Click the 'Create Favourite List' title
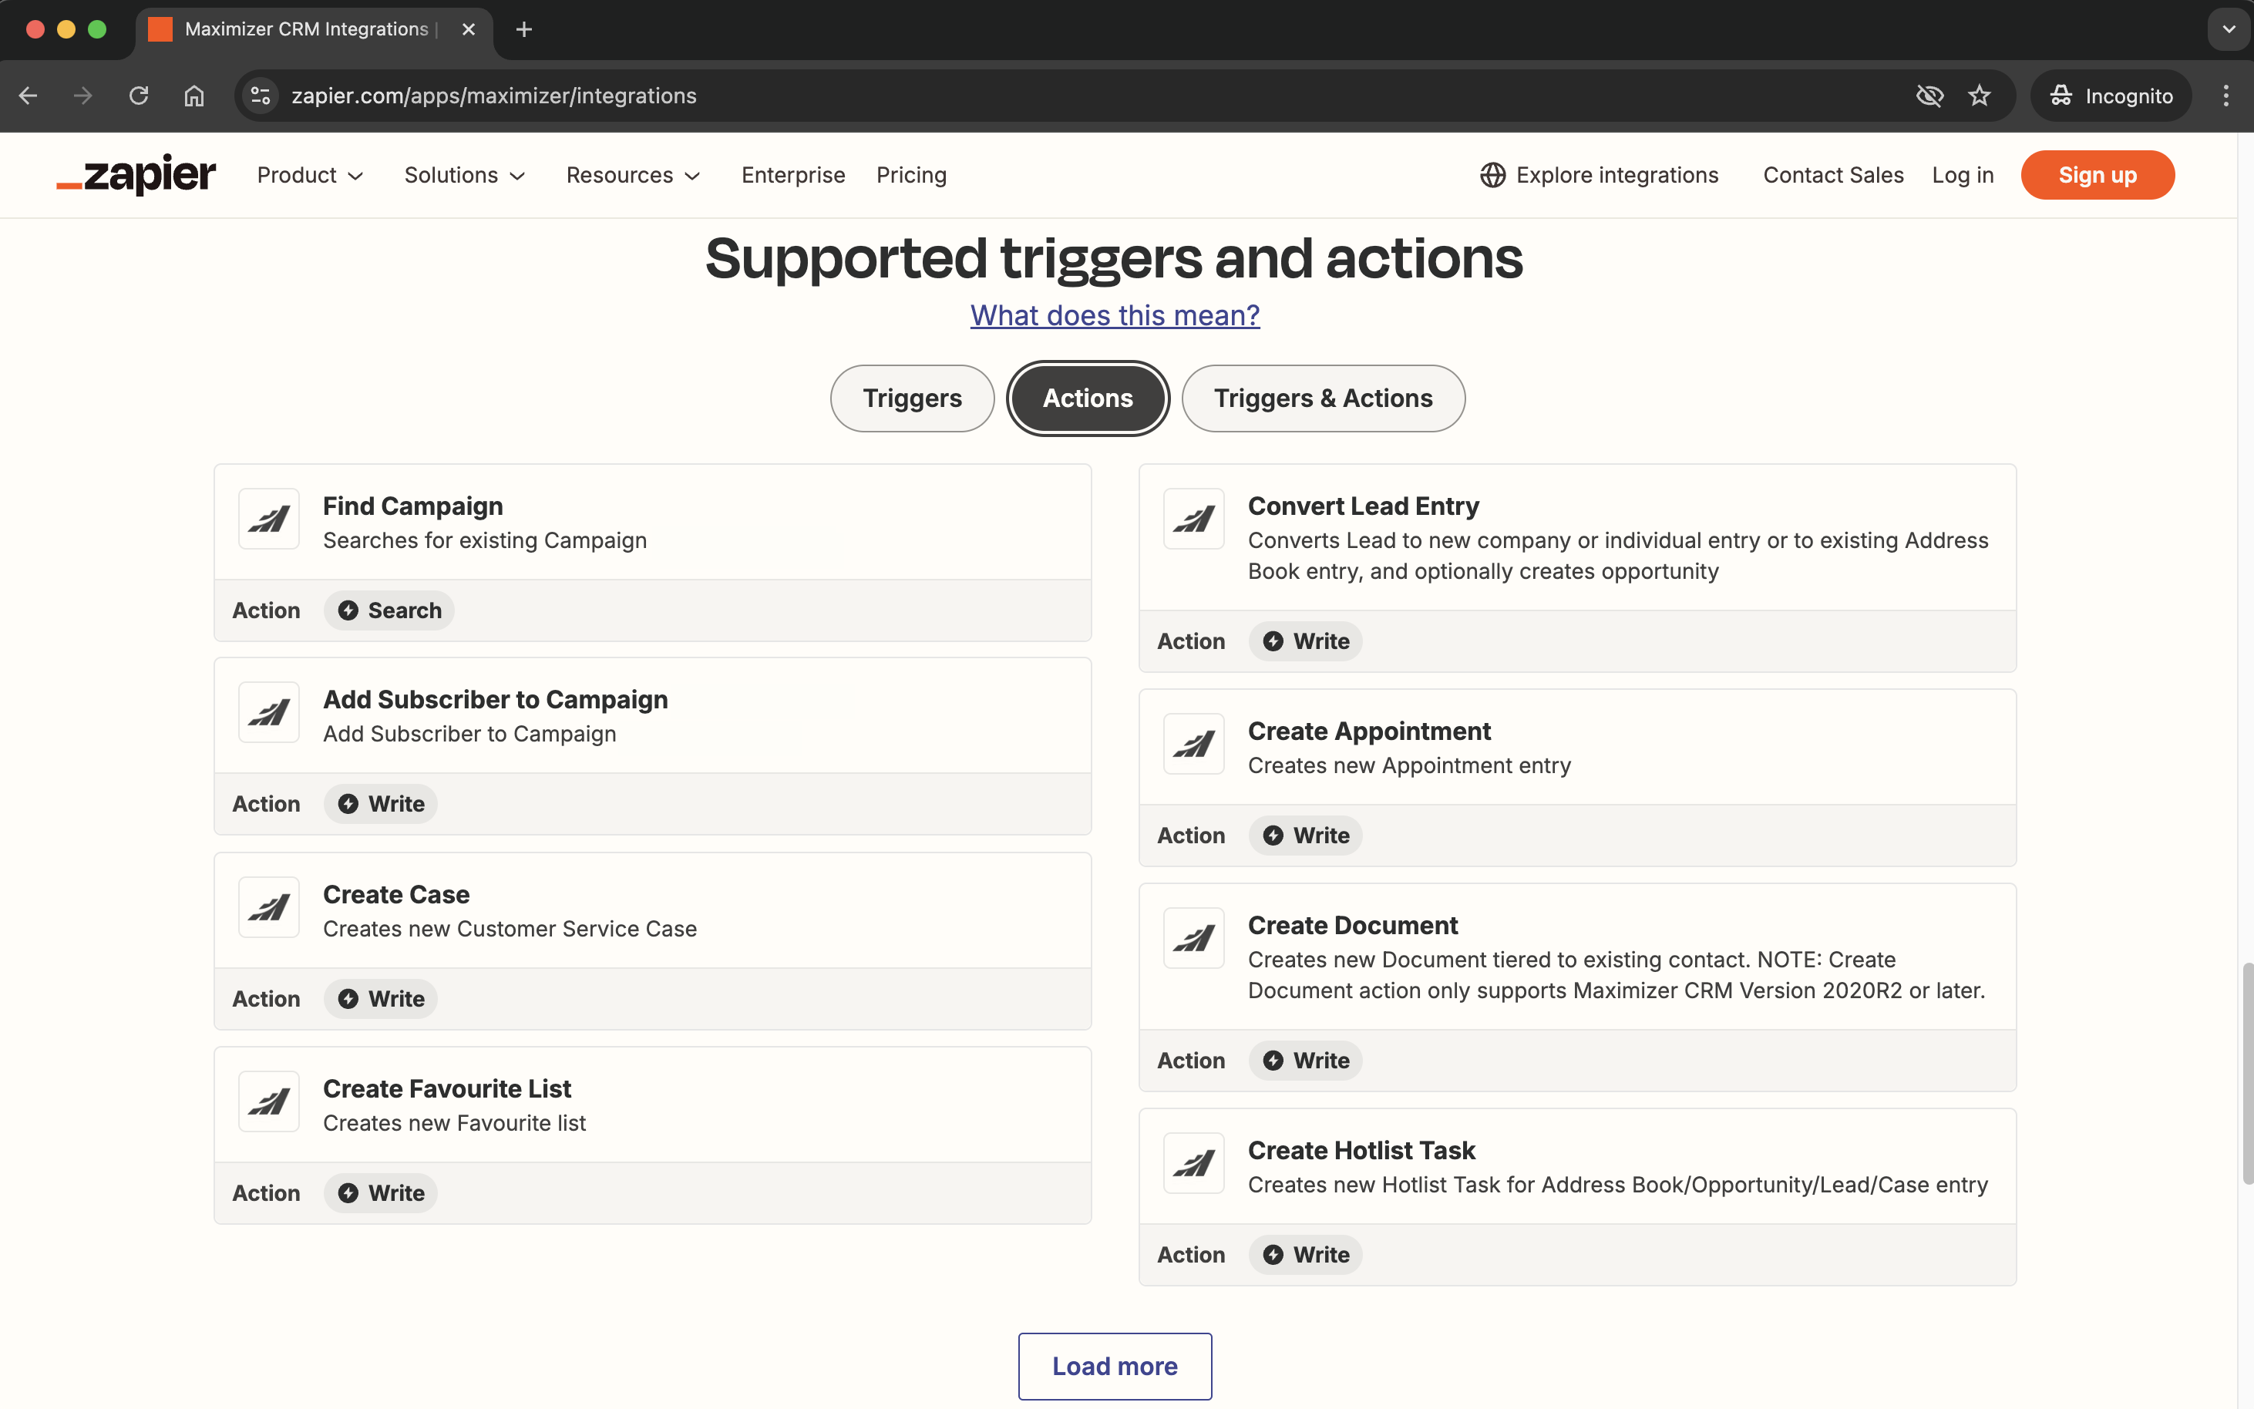This screenshot has width=2254, height=1409. click(447, 1088)
